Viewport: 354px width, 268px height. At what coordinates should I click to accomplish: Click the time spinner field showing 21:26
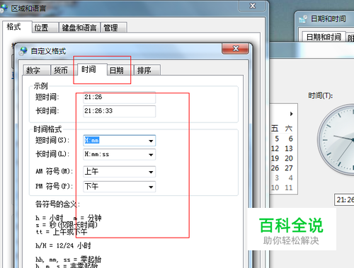344,200
